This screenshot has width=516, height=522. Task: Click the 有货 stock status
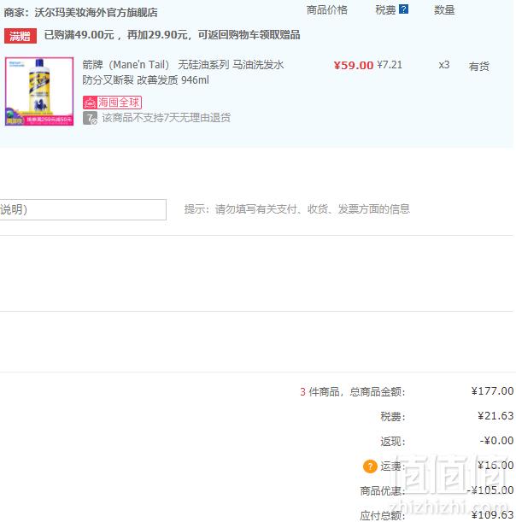[479, 67]
